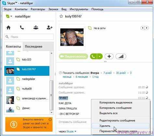Click the status icon next to Денис
Viewport: 154px width, 136px height.
18,108
